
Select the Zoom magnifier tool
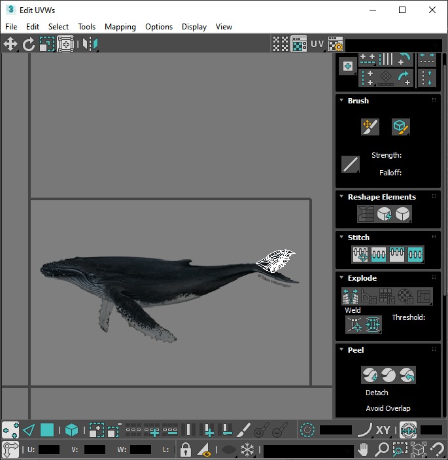click(x=382, y=450)
